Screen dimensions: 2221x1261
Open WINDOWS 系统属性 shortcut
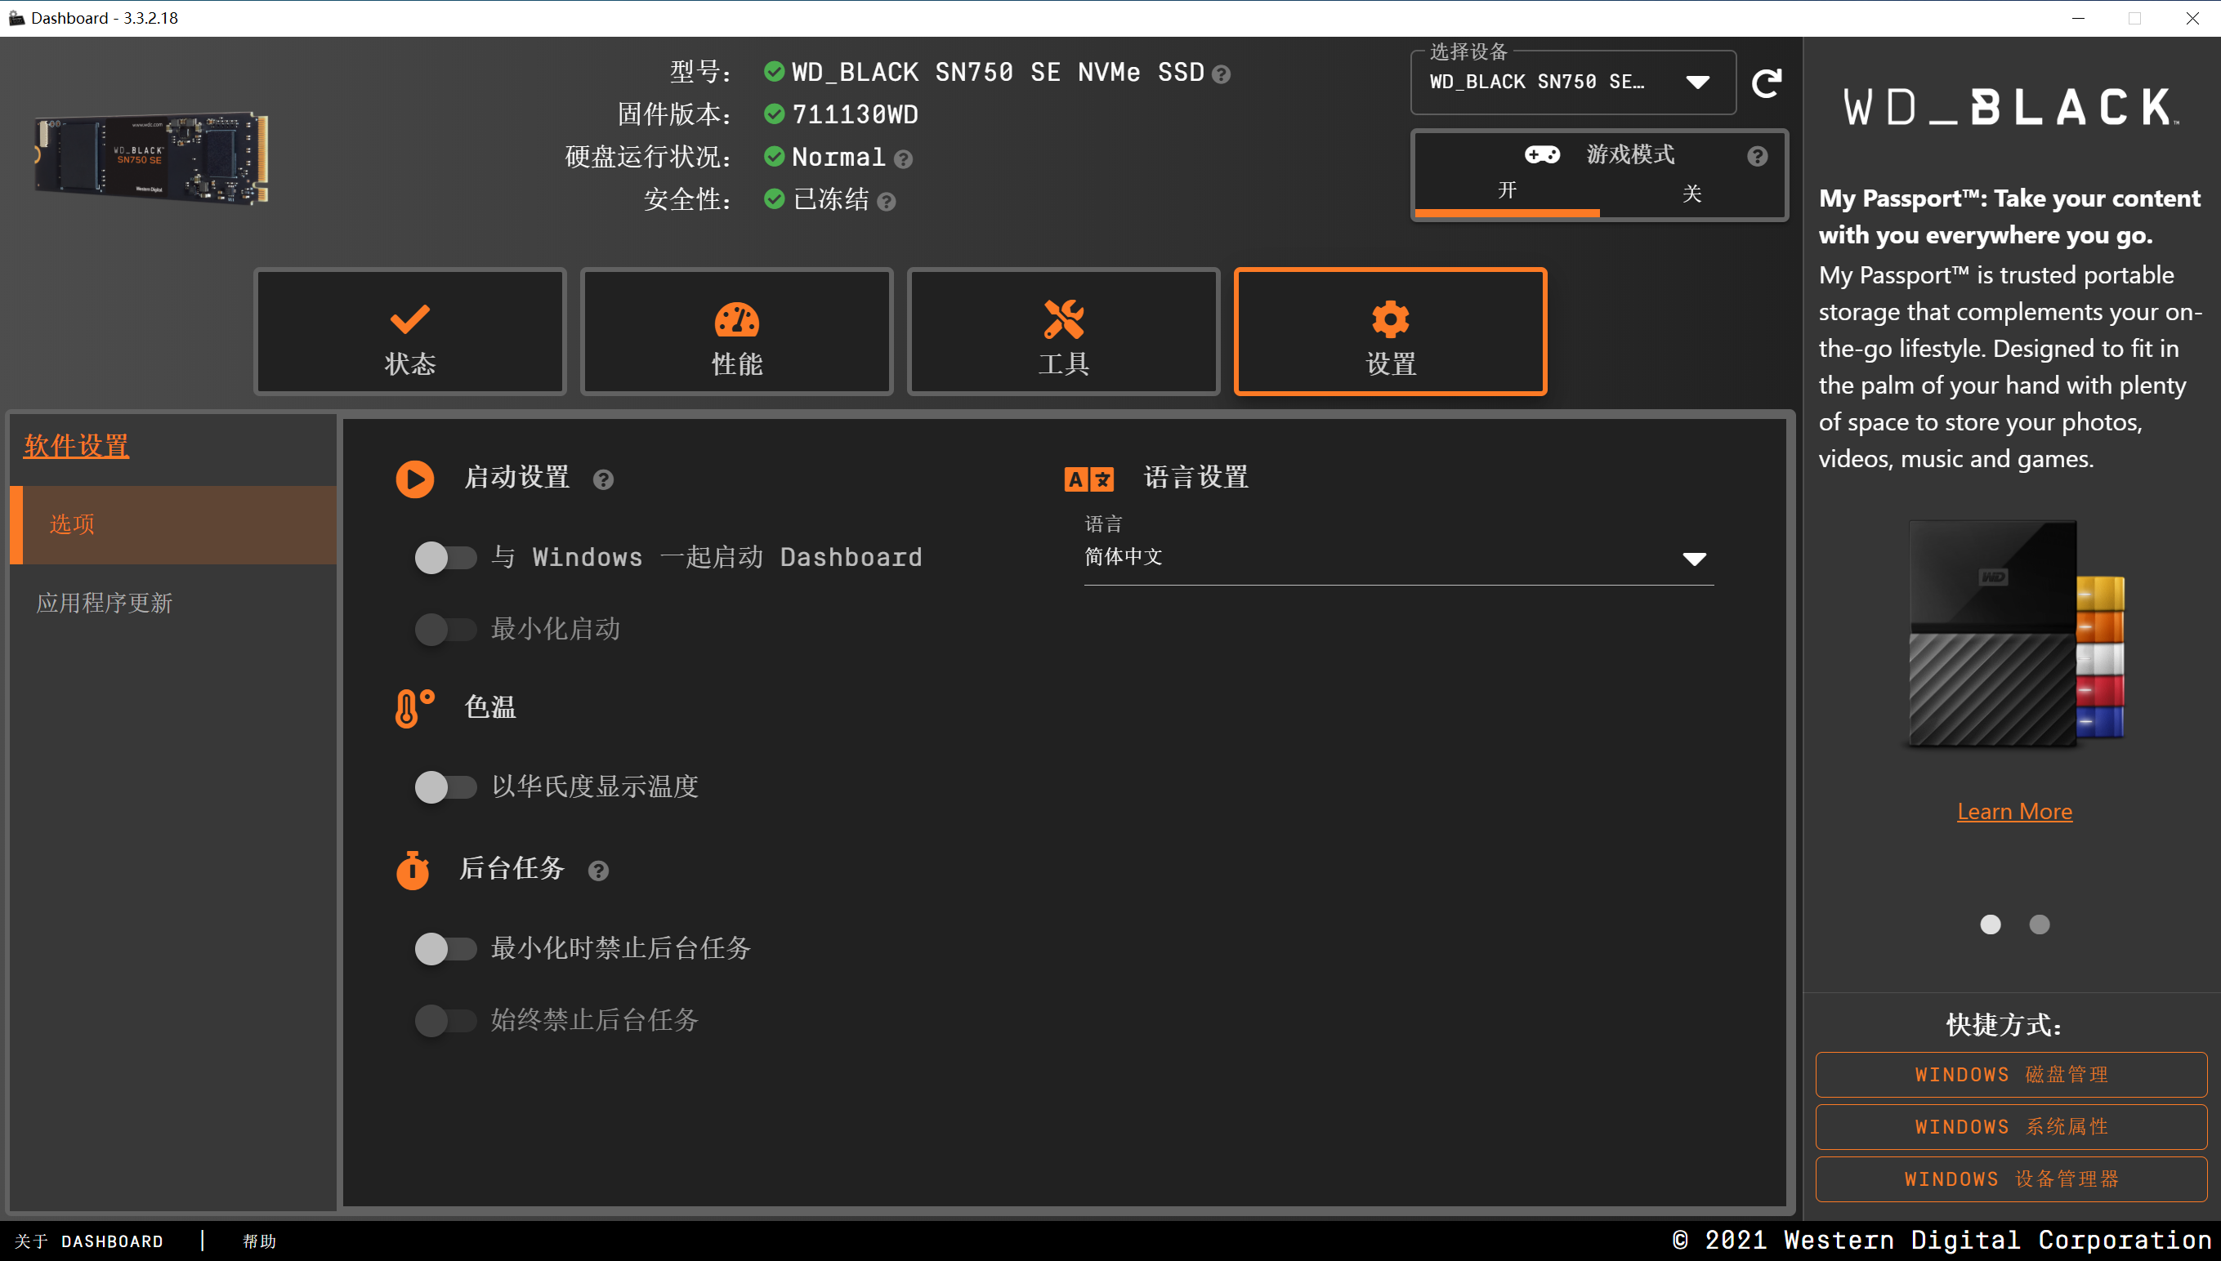coord(2010,1127)
